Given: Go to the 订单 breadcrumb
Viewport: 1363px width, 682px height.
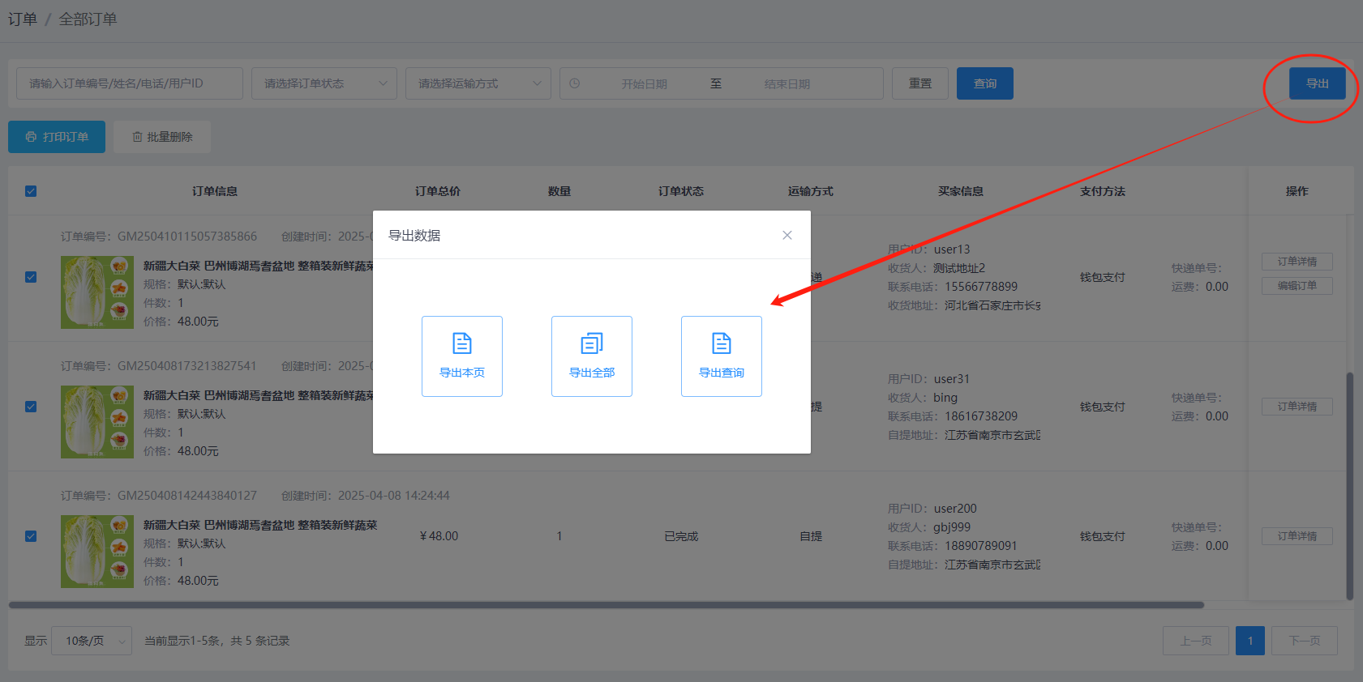Looking at the screenshot, I should [22, 19].
